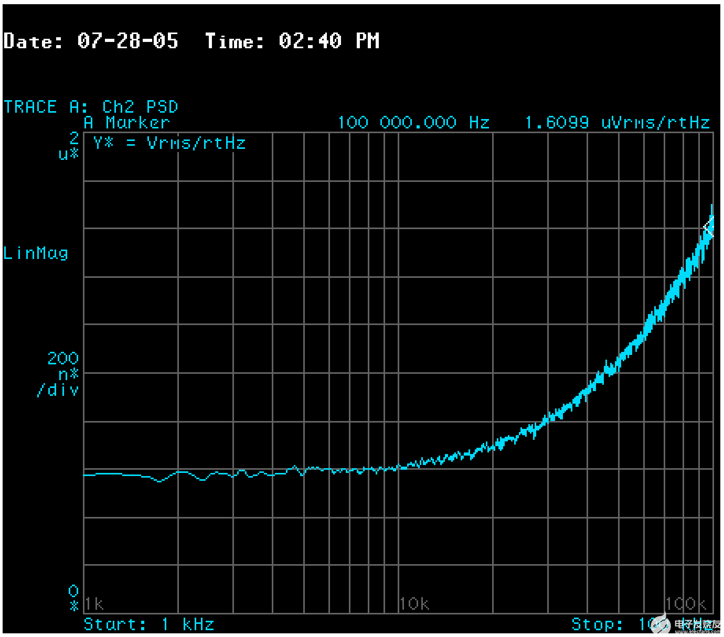724x637 pixels.
Task: Click the diamond marker on the trace
Action: pyautogui.click(x=709, y=228)
